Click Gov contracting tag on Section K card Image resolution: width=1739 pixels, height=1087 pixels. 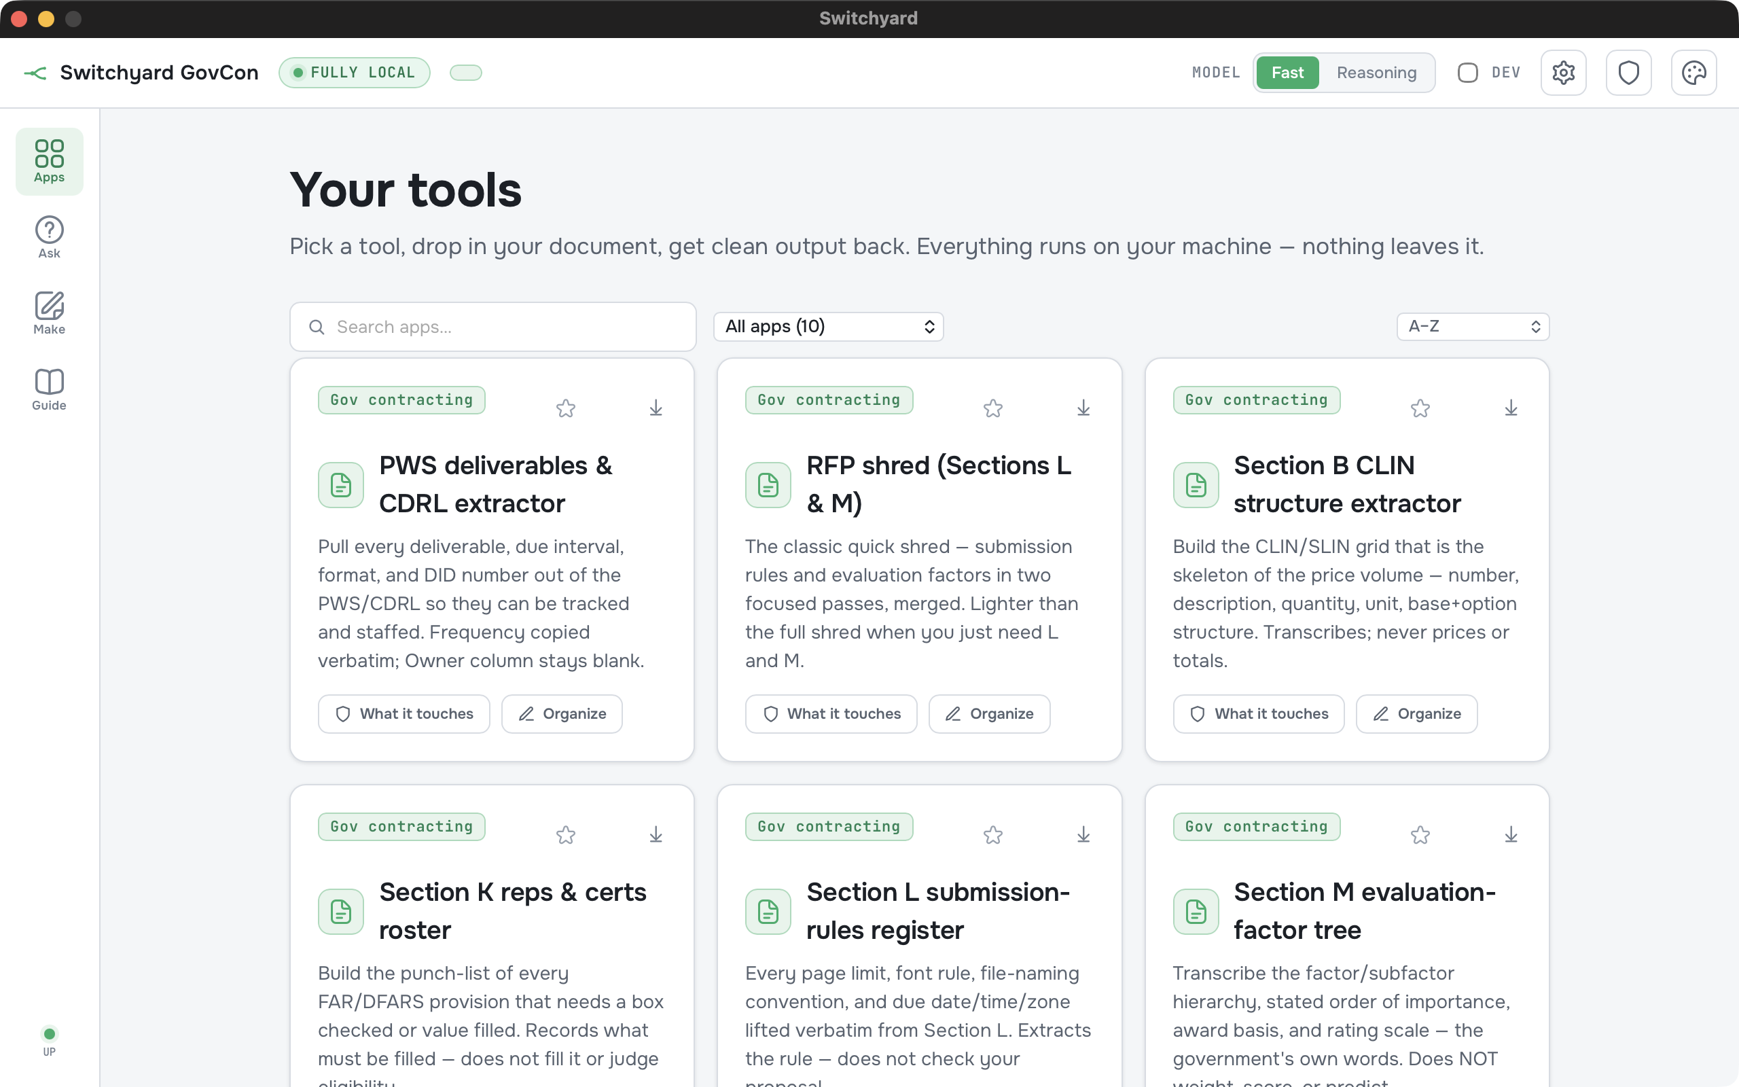point(401,827)
